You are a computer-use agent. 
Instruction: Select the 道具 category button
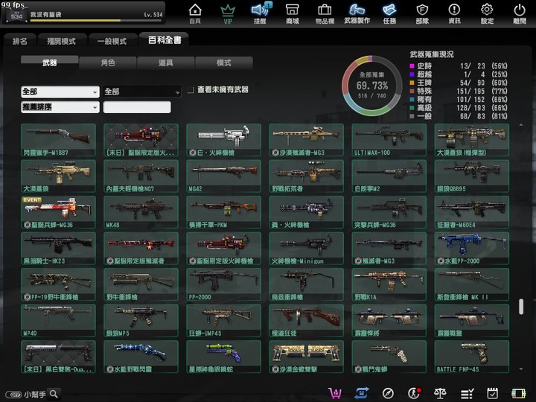[x=165, y=63]
